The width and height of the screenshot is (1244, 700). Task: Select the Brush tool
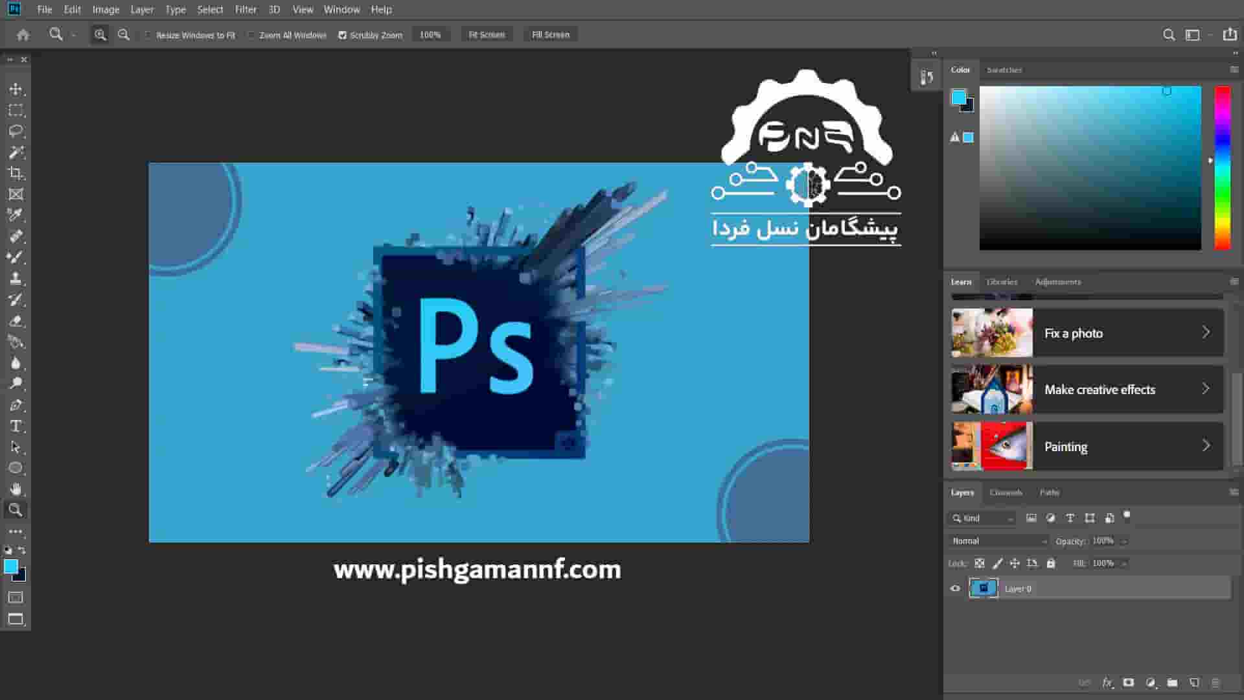coord(16,257)
